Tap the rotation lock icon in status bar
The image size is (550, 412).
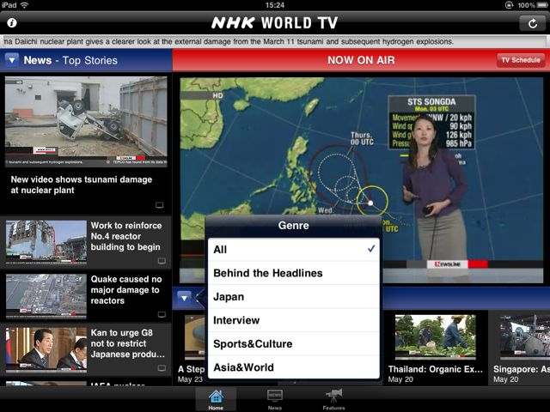[509, 5]
